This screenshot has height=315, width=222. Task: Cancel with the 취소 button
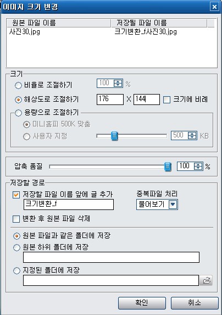tap(195, 303)
